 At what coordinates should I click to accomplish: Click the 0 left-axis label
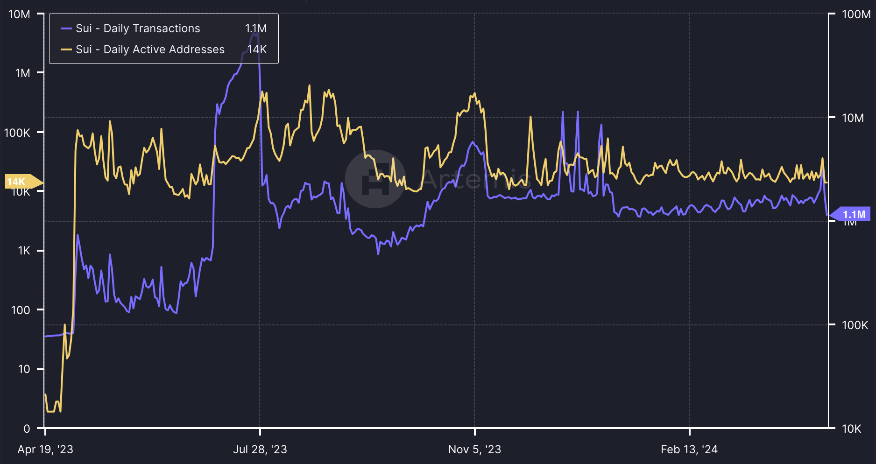(27, 429)
